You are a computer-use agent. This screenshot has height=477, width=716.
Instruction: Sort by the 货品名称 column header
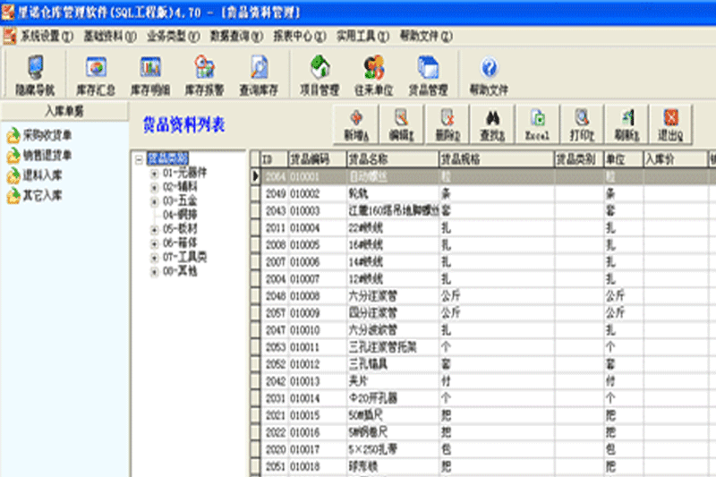click(393, 158)
